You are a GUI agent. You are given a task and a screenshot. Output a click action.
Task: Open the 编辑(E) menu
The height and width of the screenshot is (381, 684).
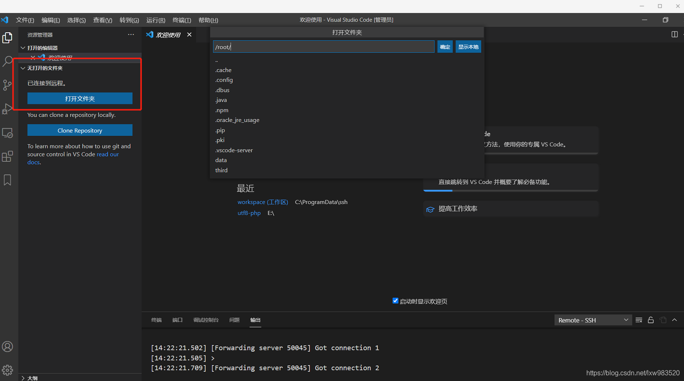coord(51,20)
